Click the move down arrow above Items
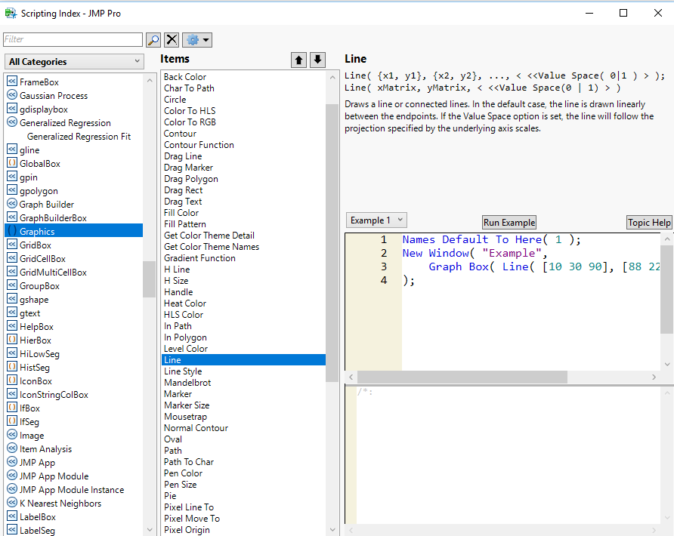Image resolution: width=674 pixels, height=536 pixels. click(317, 60)
